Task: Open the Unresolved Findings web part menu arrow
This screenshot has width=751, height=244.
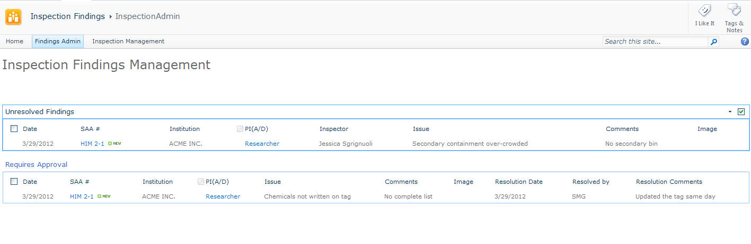Action: [x=730, y=112]
